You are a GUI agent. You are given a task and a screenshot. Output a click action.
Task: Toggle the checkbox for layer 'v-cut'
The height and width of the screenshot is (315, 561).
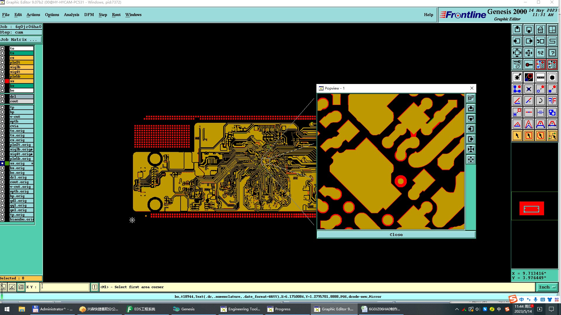tap(2, 117)
